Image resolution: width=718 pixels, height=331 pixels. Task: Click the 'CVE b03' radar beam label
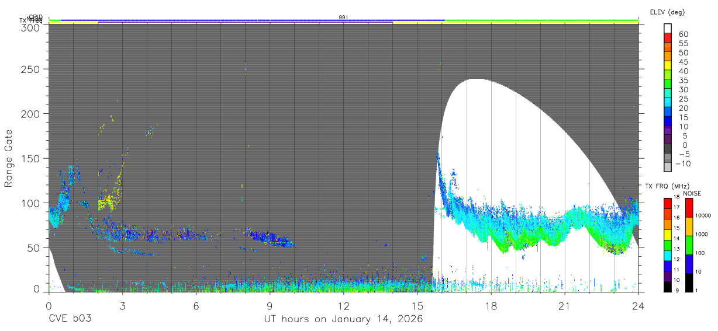pyautogui.click(x=70, y=319)
